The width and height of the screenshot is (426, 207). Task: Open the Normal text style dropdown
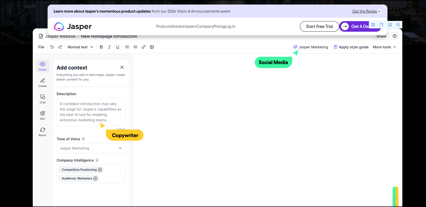click(x=80, y=47)
